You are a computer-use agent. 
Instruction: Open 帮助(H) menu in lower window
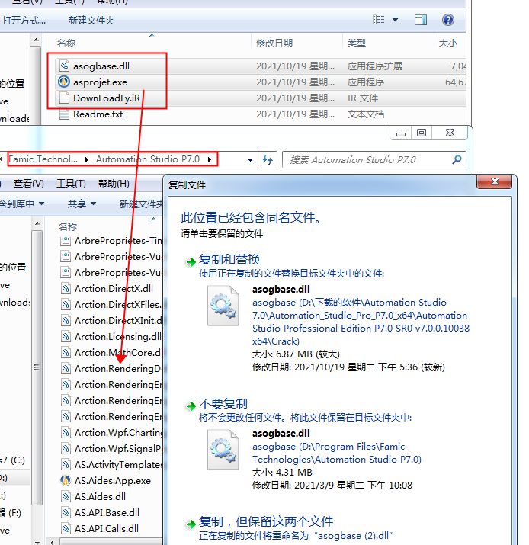pyautogui.click(x=114, y=184)
